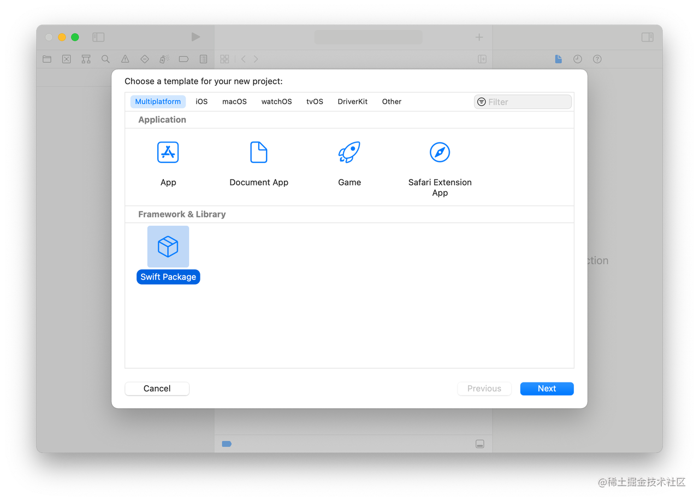Toggle the debug area at the bottom right

(x=479, y=444)
